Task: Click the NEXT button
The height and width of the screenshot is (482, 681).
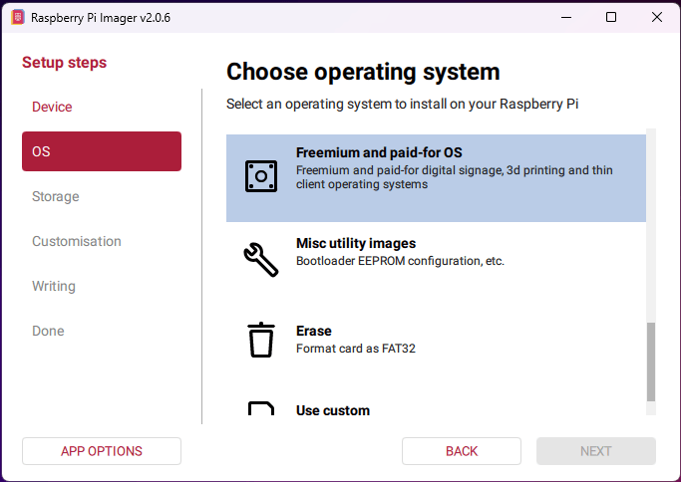Action: (595, 451)
